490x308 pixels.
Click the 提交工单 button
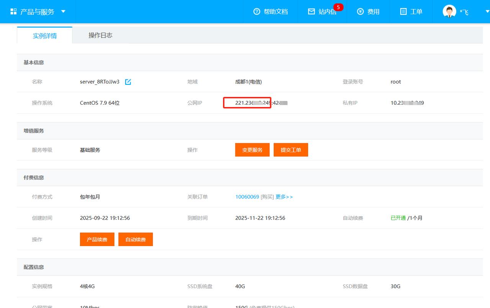[291, 150]
